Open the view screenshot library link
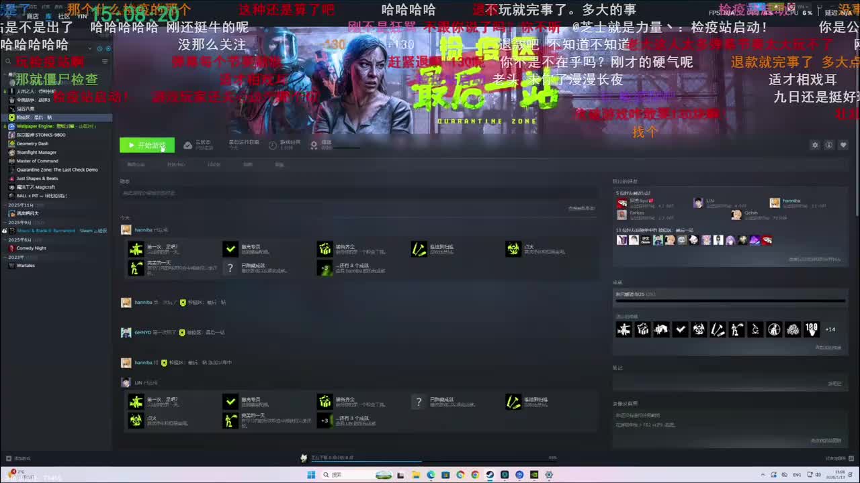The width and height of the screenshot is (860, 483). (x=826, y=441)
